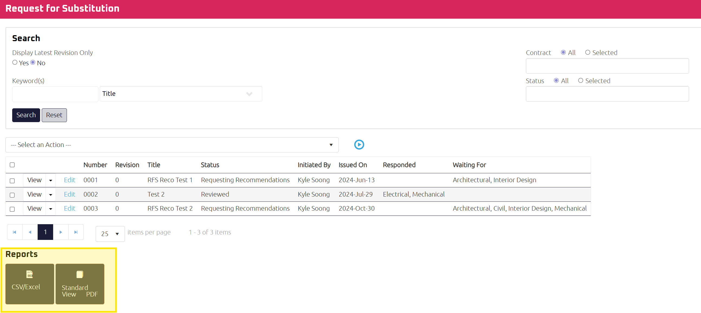Go to the next page
The image size is (701, 313).
[x=61, y=232]
